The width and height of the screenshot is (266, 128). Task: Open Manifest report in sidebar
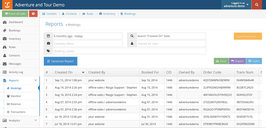pos(16,96)
